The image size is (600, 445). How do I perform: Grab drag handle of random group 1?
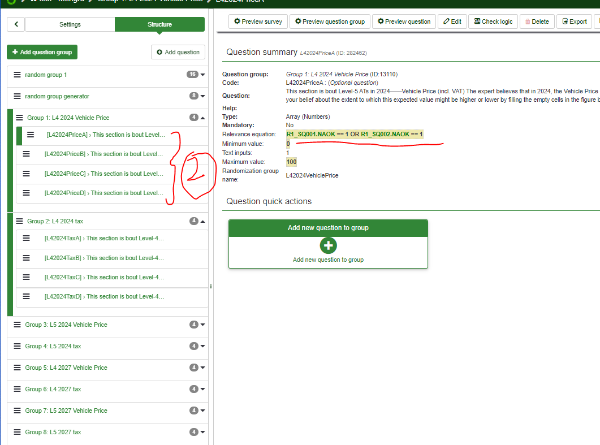tap(17, 75)
